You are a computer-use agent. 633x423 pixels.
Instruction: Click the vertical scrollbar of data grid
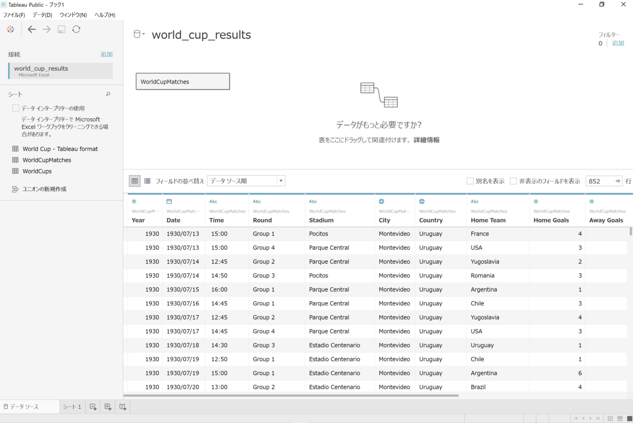[x=630, y=231]
